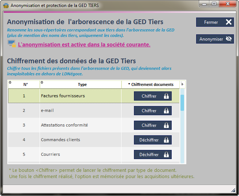Click the application icon in the title bar
This screenshot has height=196, width=239.
pos(5,5)
